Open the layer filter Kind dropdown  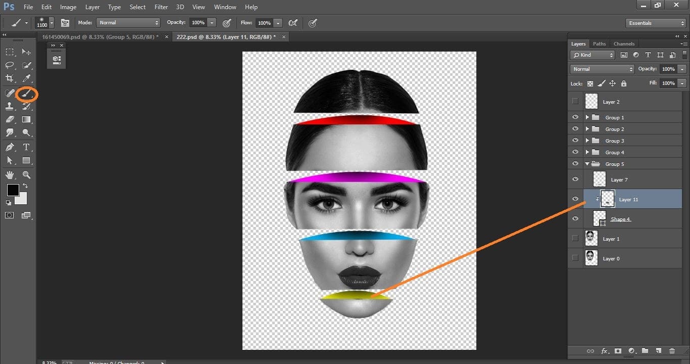coord(592,55)
